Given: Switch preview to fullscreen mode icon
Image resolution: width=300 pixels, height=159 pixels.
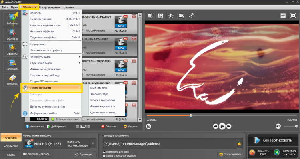Looking at the screenshot, I should coord(293,16).
